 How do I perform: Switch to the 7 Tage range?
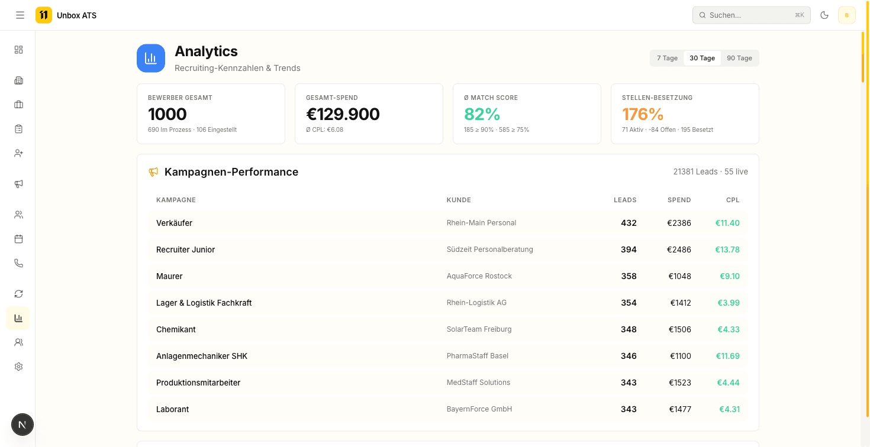click(667, 58)
